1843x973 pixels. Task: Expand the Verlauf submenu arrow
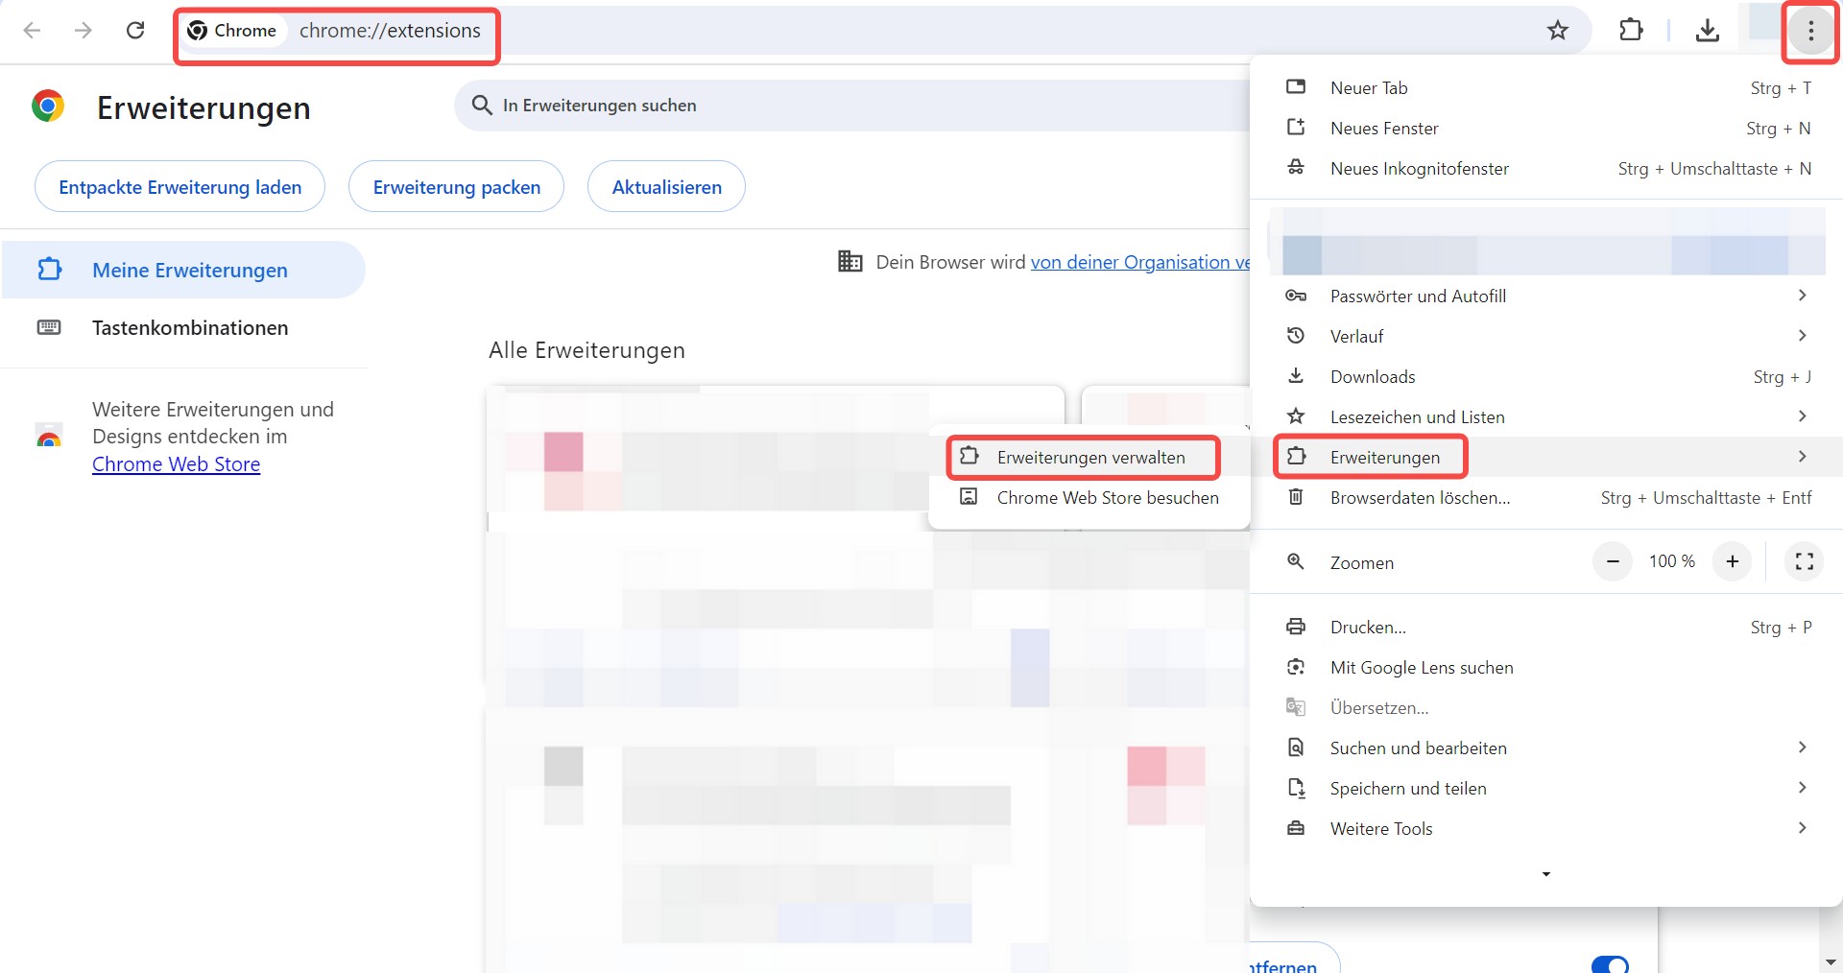pyautogui.click(x=1802, y=336)
